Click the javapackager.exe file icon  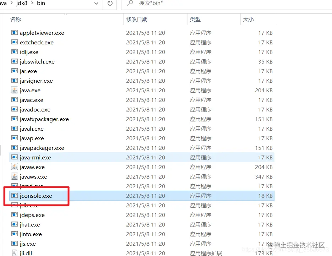[x=15, y=147]
